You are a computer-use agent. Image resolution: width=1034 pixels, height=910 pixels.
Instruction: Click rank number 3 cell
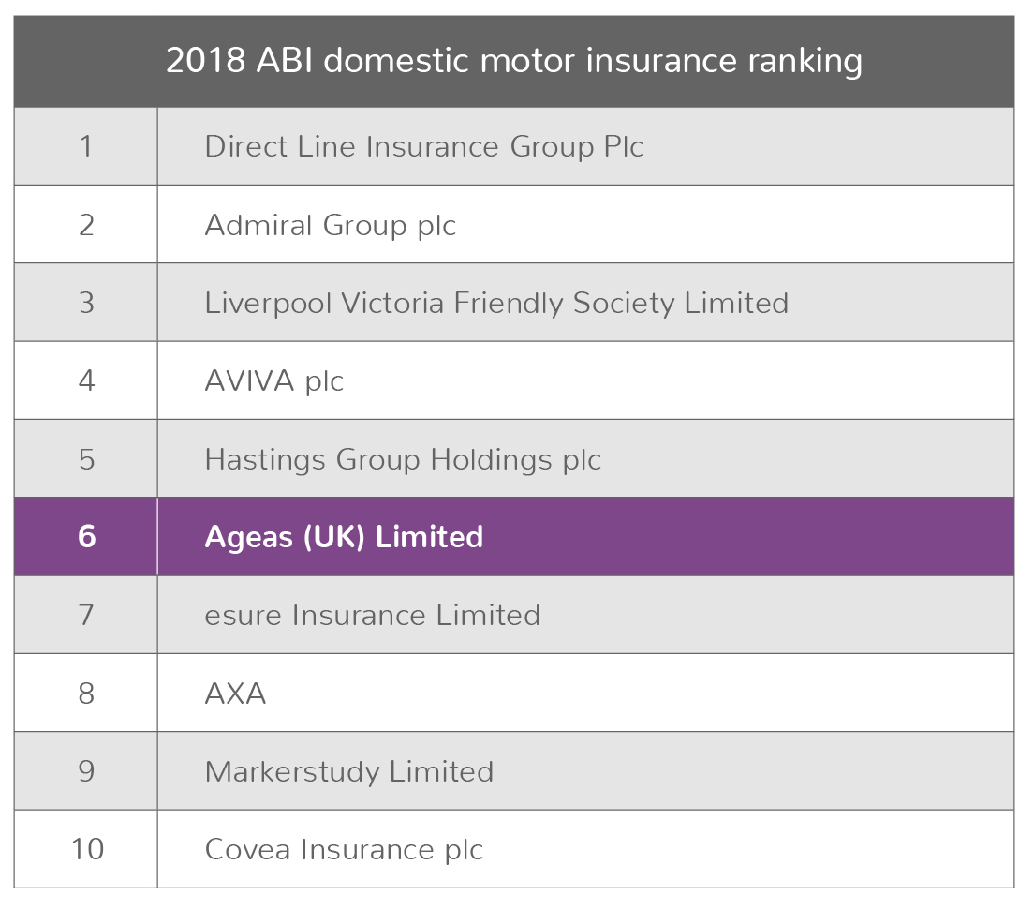tap(86, 302)
